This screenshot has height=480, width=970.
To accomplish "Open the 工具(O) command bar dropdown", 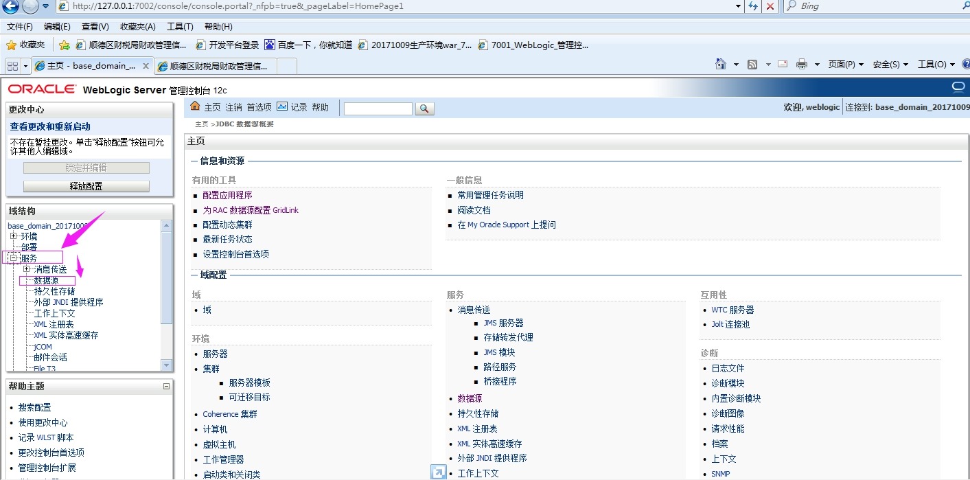I will pyautogui.click(x=936, y=65).
